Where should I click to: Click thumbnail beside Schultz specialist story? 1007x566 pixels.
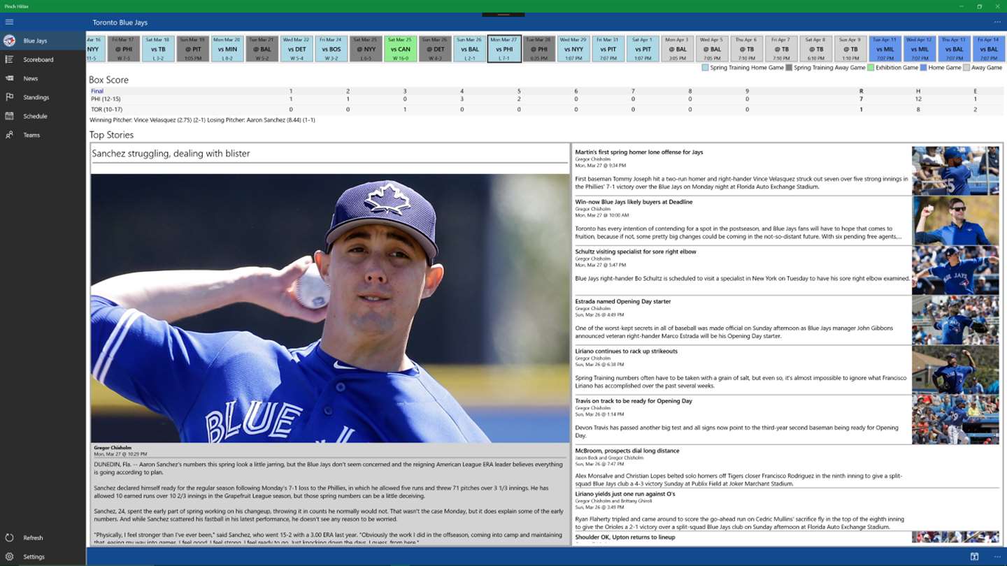955,270
